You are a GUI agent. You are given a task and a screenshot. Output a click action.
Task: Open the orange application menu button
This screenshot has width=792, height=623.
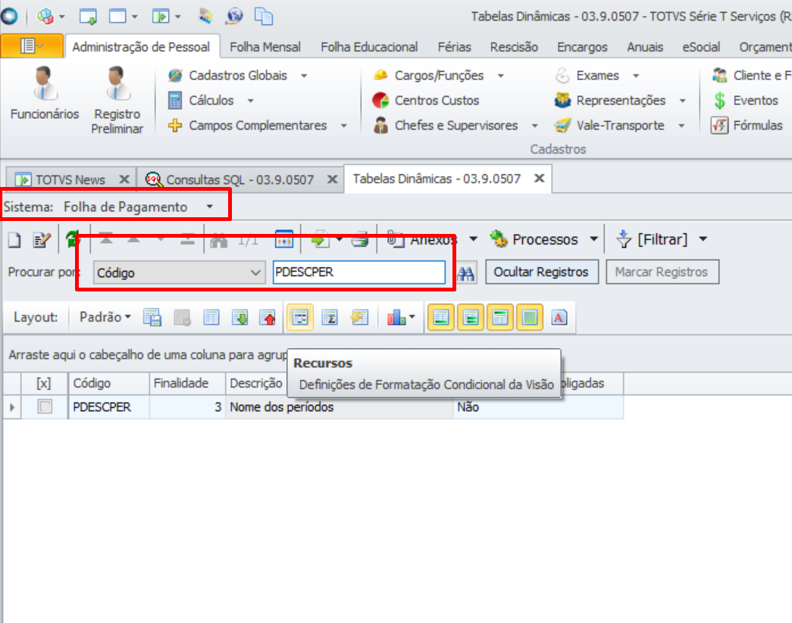[x=31, y=46]
